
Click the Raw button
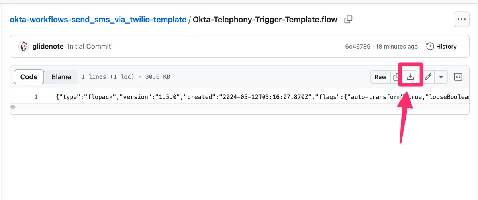[380, 77]
